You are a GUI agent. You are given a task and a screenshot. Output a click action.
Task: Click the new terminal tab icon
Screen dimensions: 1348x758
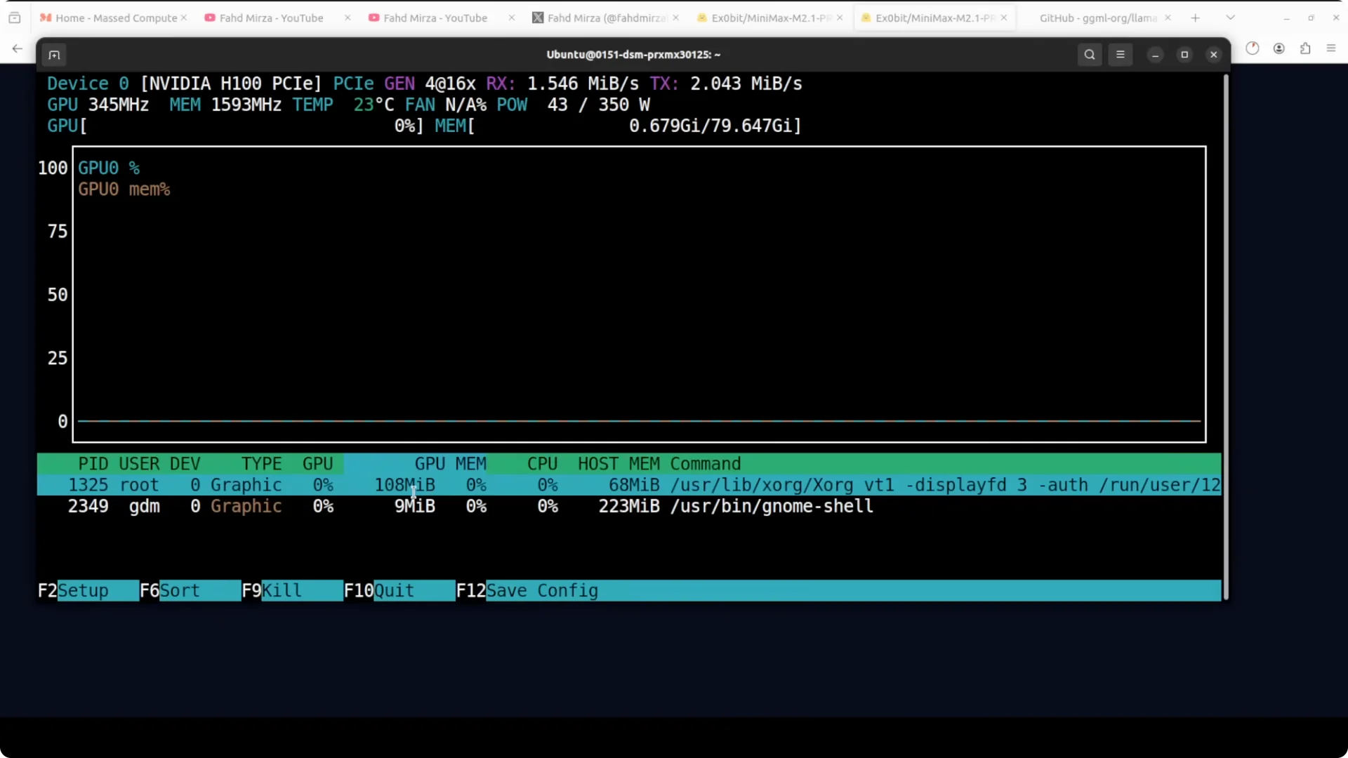(54, 55)
